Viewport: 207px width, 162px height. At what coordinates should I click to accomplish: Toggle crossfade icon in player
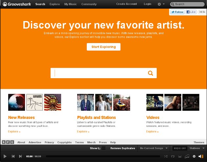click(x=180, y=156)
